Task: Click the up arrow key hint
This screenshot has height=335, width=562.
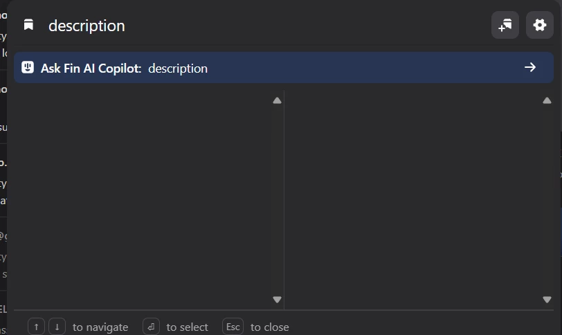Action: tap(36, 327)
